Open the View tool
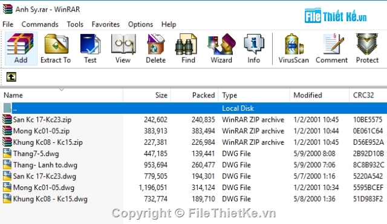This screenshot has width=387, height=224. pyautogui.click(x=123, y=48)
